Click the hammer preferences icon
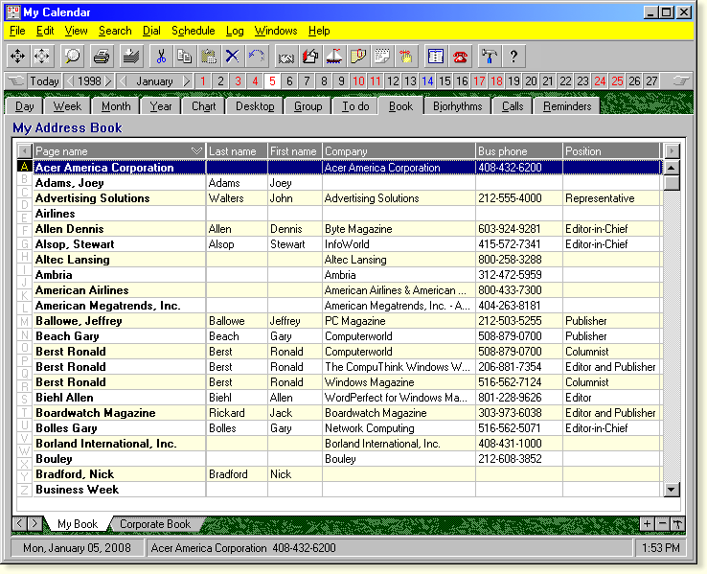 coord(490,57)
